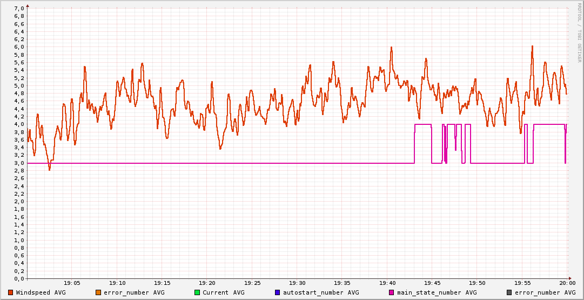Click the 19:30 time axis label
Screen dimensions: 584x300
click(x=297, y=283)
